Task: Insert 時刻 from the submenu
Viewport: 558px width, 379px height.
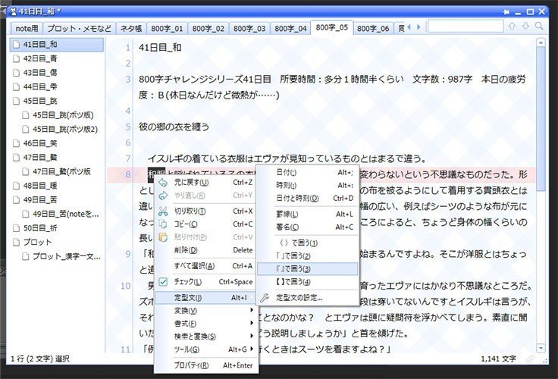Action: [x=308, y=186]
